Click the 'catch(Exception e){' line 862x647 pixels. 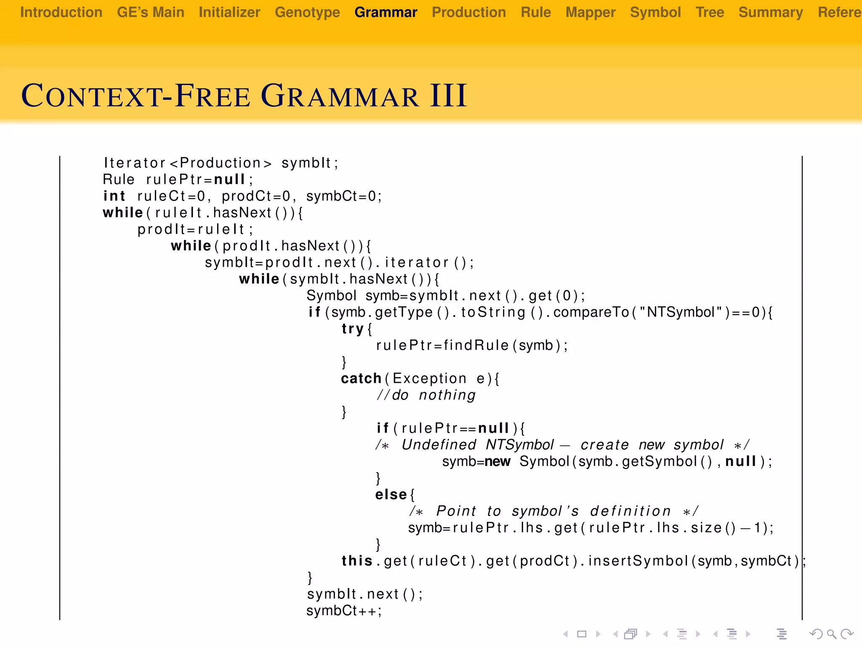click(x=420, y=378)
